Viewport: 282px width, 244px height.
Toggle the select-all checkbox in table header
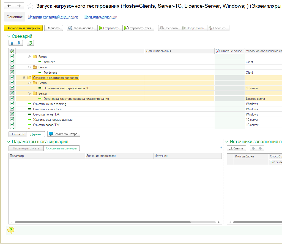(12, 51)
